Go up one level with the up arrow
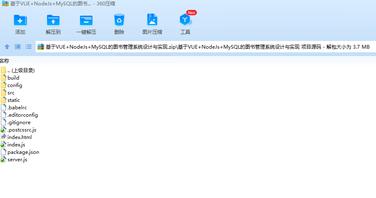 [7, 47]
